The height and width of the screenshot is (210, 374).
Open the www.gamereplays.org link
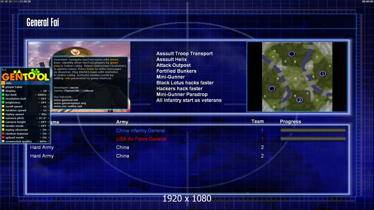point(70,103)
